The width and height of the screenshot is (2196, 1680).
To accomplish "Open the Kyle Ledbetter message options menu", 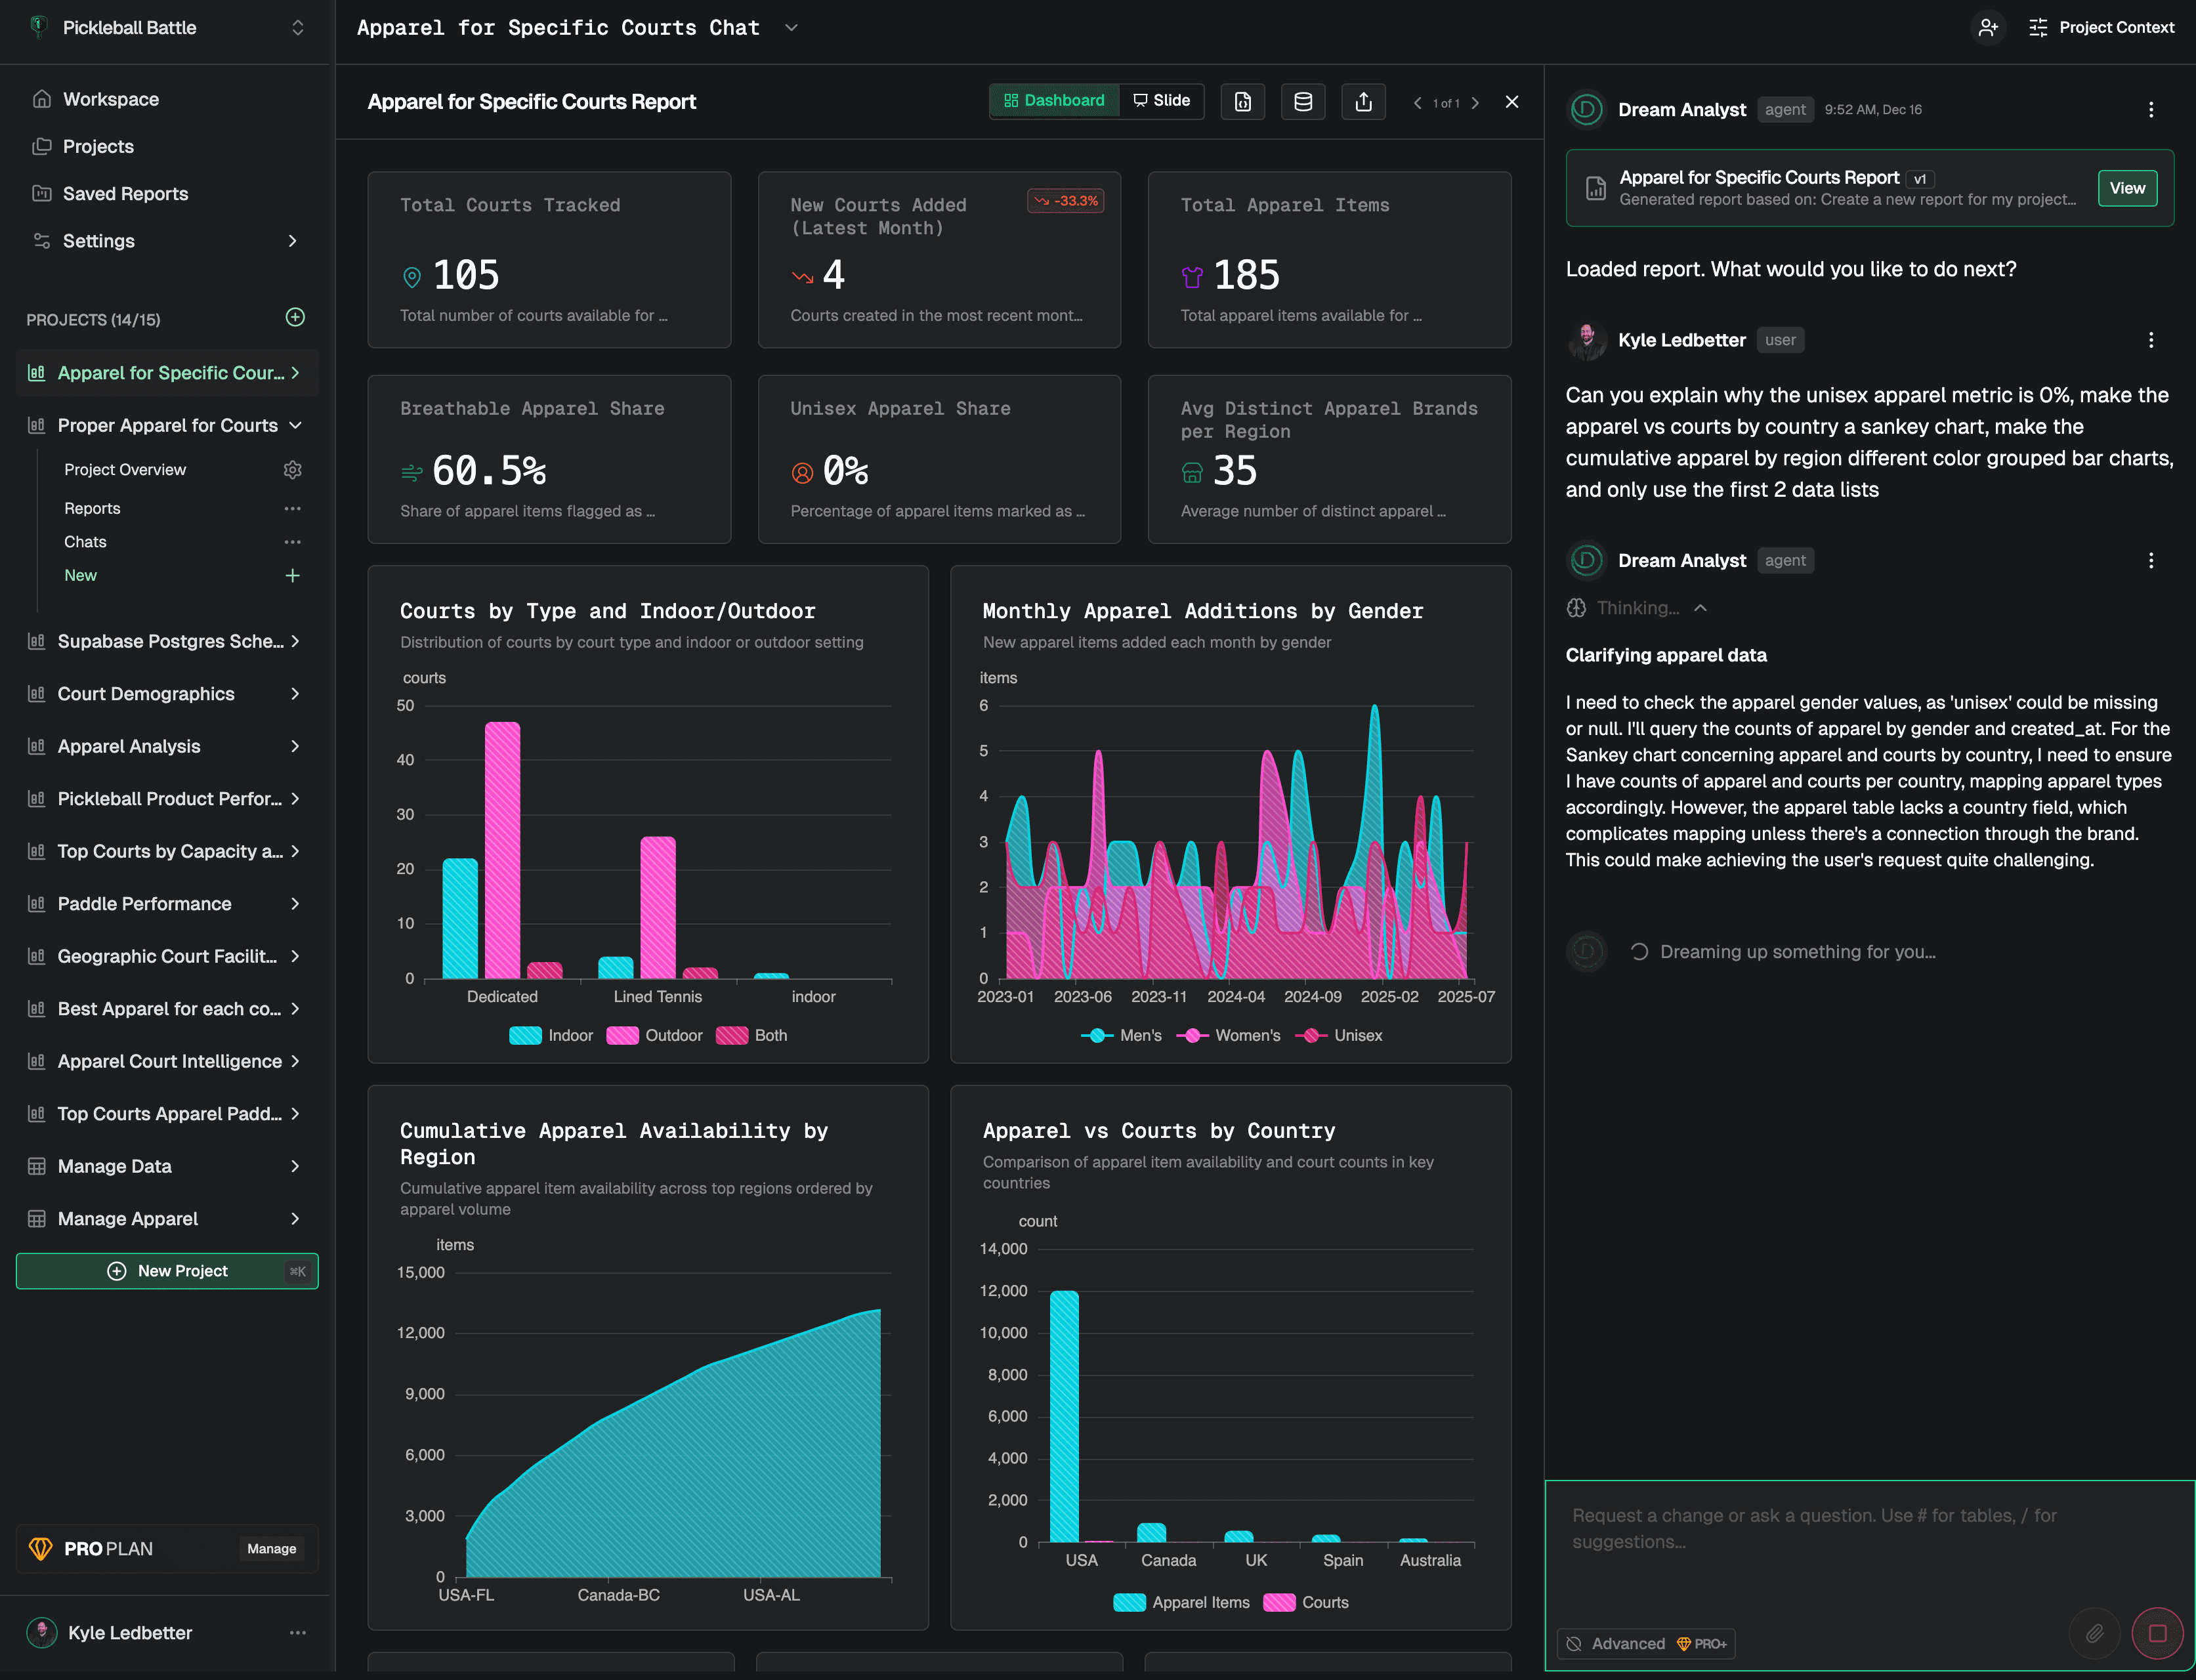I will (x=2151, y=340).
